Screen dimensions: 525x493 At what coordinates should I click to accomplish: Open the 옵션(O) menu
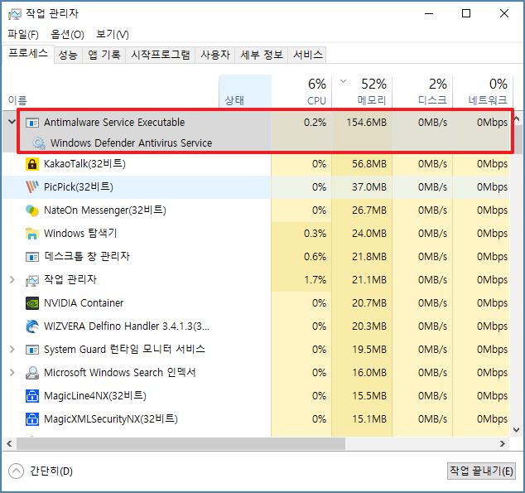click(x=67, y=34)
